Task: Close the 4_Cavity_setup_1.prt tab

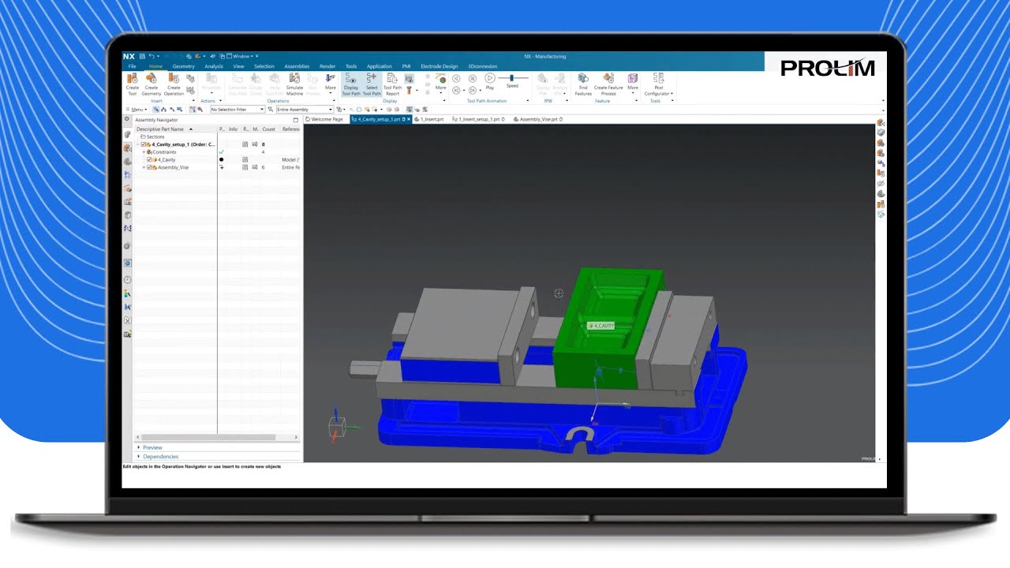Action: pyautogui.click(x=409, y=119)
